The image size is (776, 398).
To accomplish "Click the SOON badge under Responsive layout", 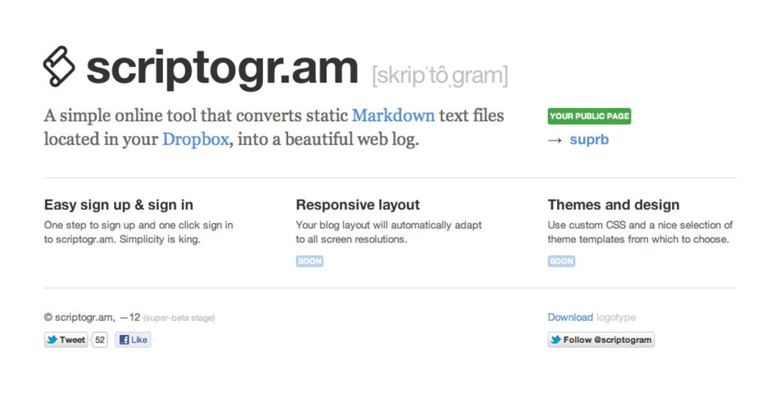I will [x=309, y=261].
